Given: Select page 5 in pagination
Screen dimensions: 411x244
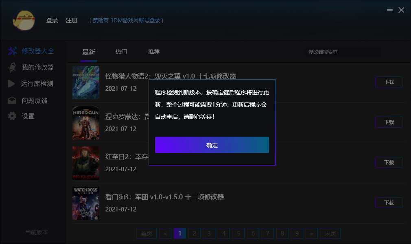Looking at the screenshot, I should 238,233.
